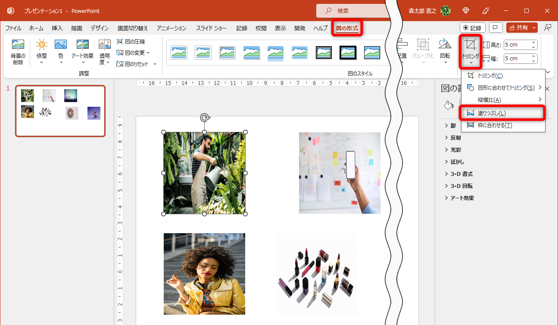Click the diamond premium icon in title bar

pyautogui.click(x=466, y=11)
